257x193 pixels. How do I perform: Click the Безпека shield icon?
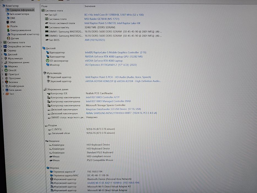tap(7, 82)
